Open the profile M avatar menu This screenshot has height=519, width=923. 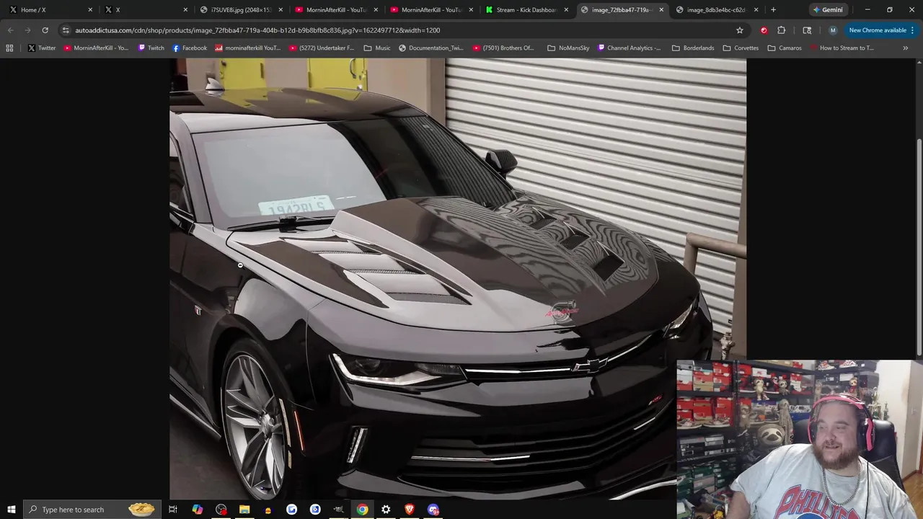[x=833, y=30]
